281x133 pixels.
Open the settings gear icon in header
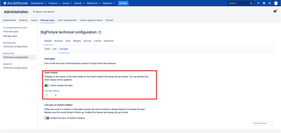[x=269, y=3]
